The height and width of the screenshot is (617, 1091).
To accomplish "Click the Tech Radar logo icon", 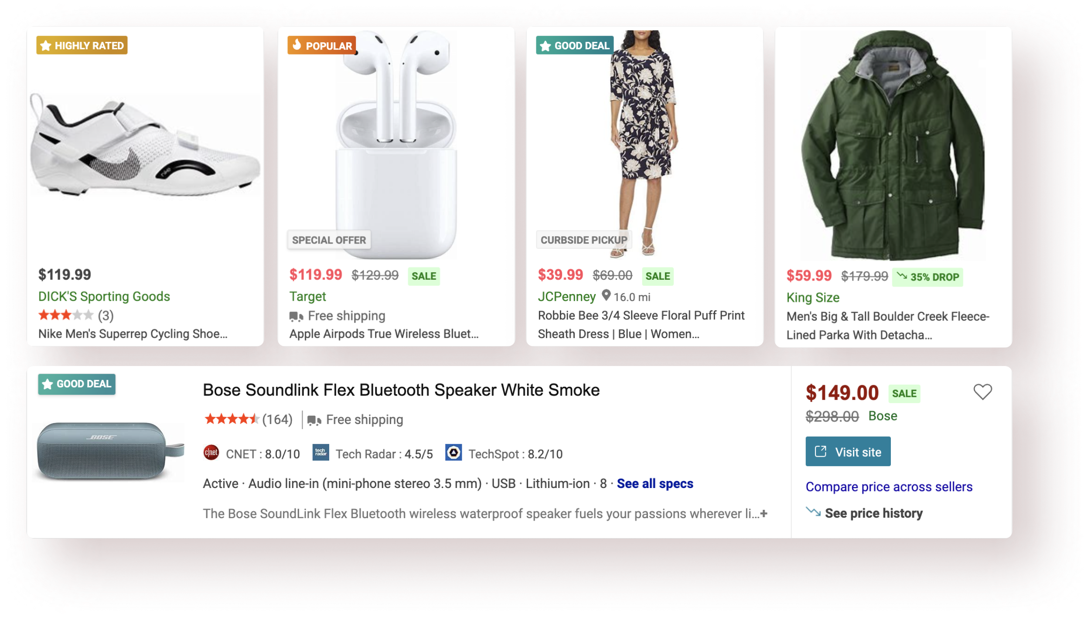I will click(321, 453).
